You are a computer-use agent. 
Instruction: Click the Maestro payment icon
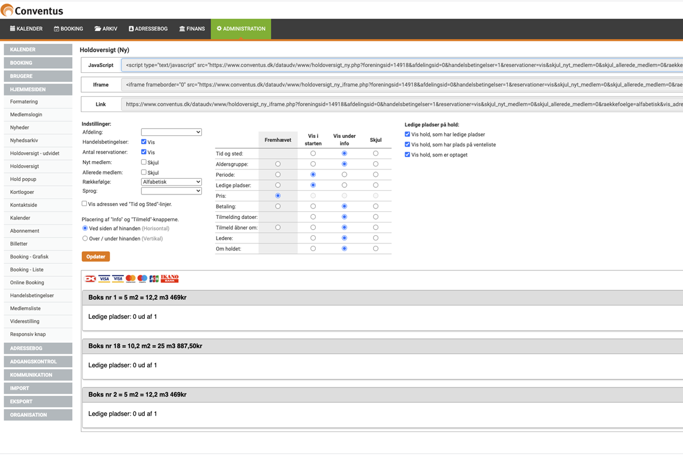point(142,279)
